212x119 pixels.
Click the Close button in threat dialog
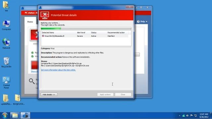123,95
